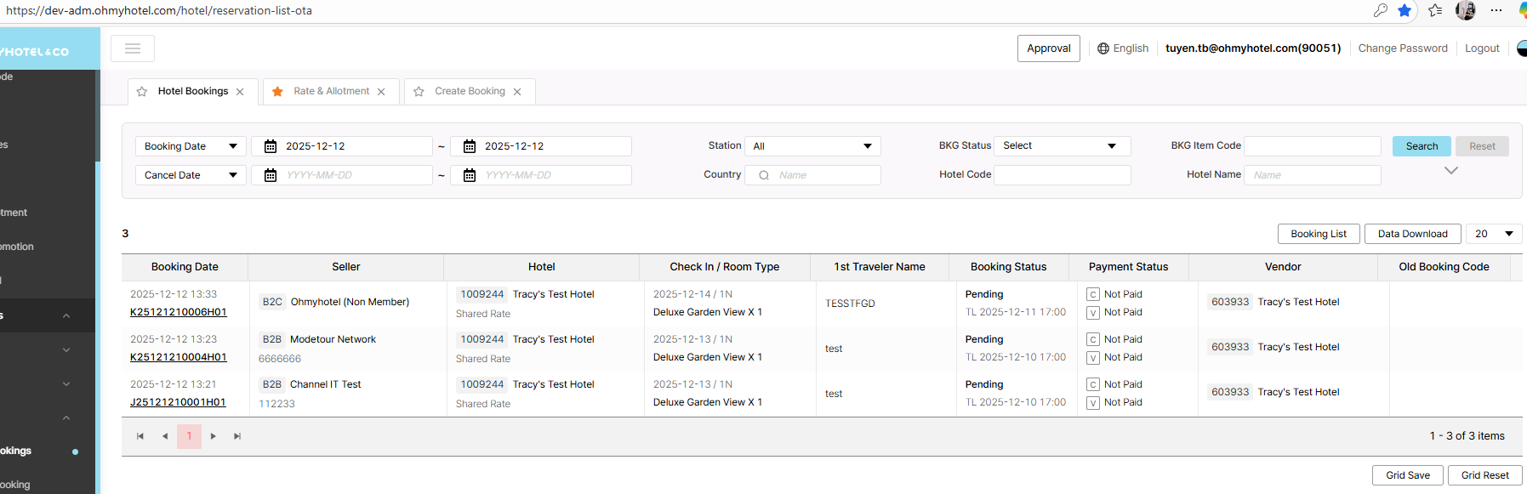
Task: Open booking K25121210006H01 link
Action: tap(179, 312)
